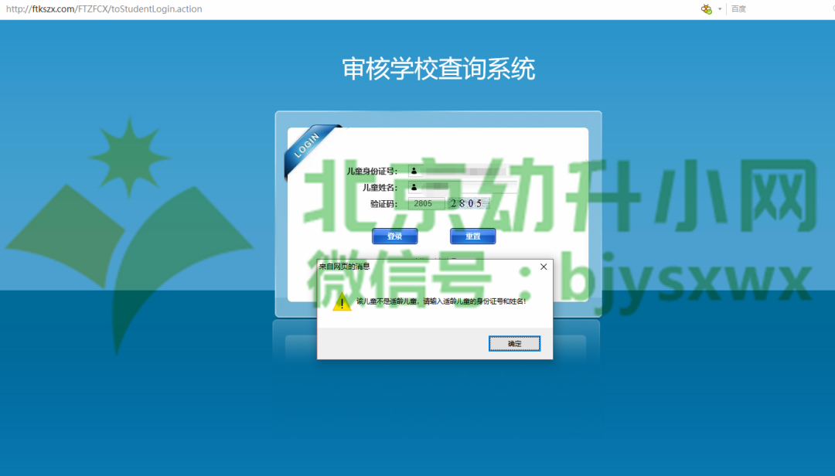Image resolution: width=835 pixels, height=476 pixels.
Task: Click the person icon in the child name field
Action: pos(414,187)
